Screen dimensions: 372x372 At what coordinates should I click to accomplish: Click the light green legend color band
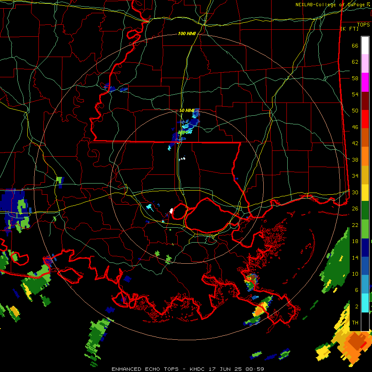365,229
